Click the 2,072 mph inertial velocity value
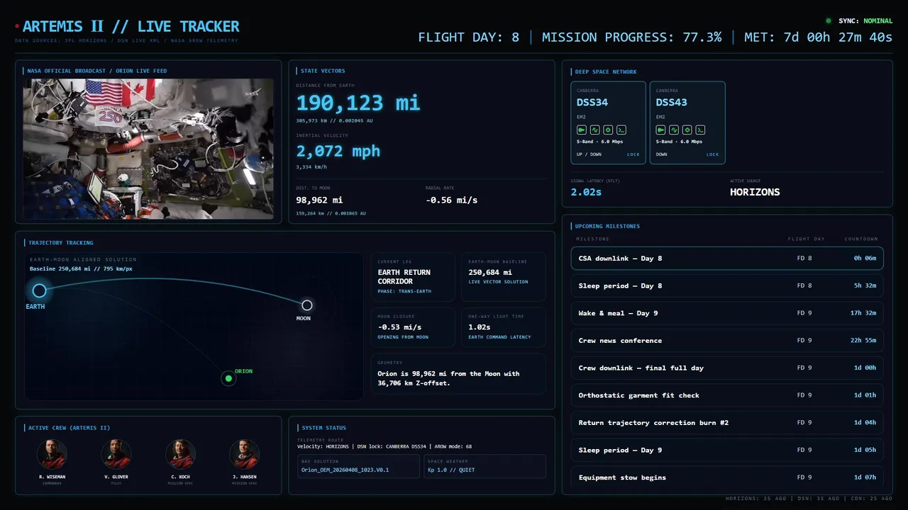The width and height of the screenshot is (908, 510). (x=338, y=151)
